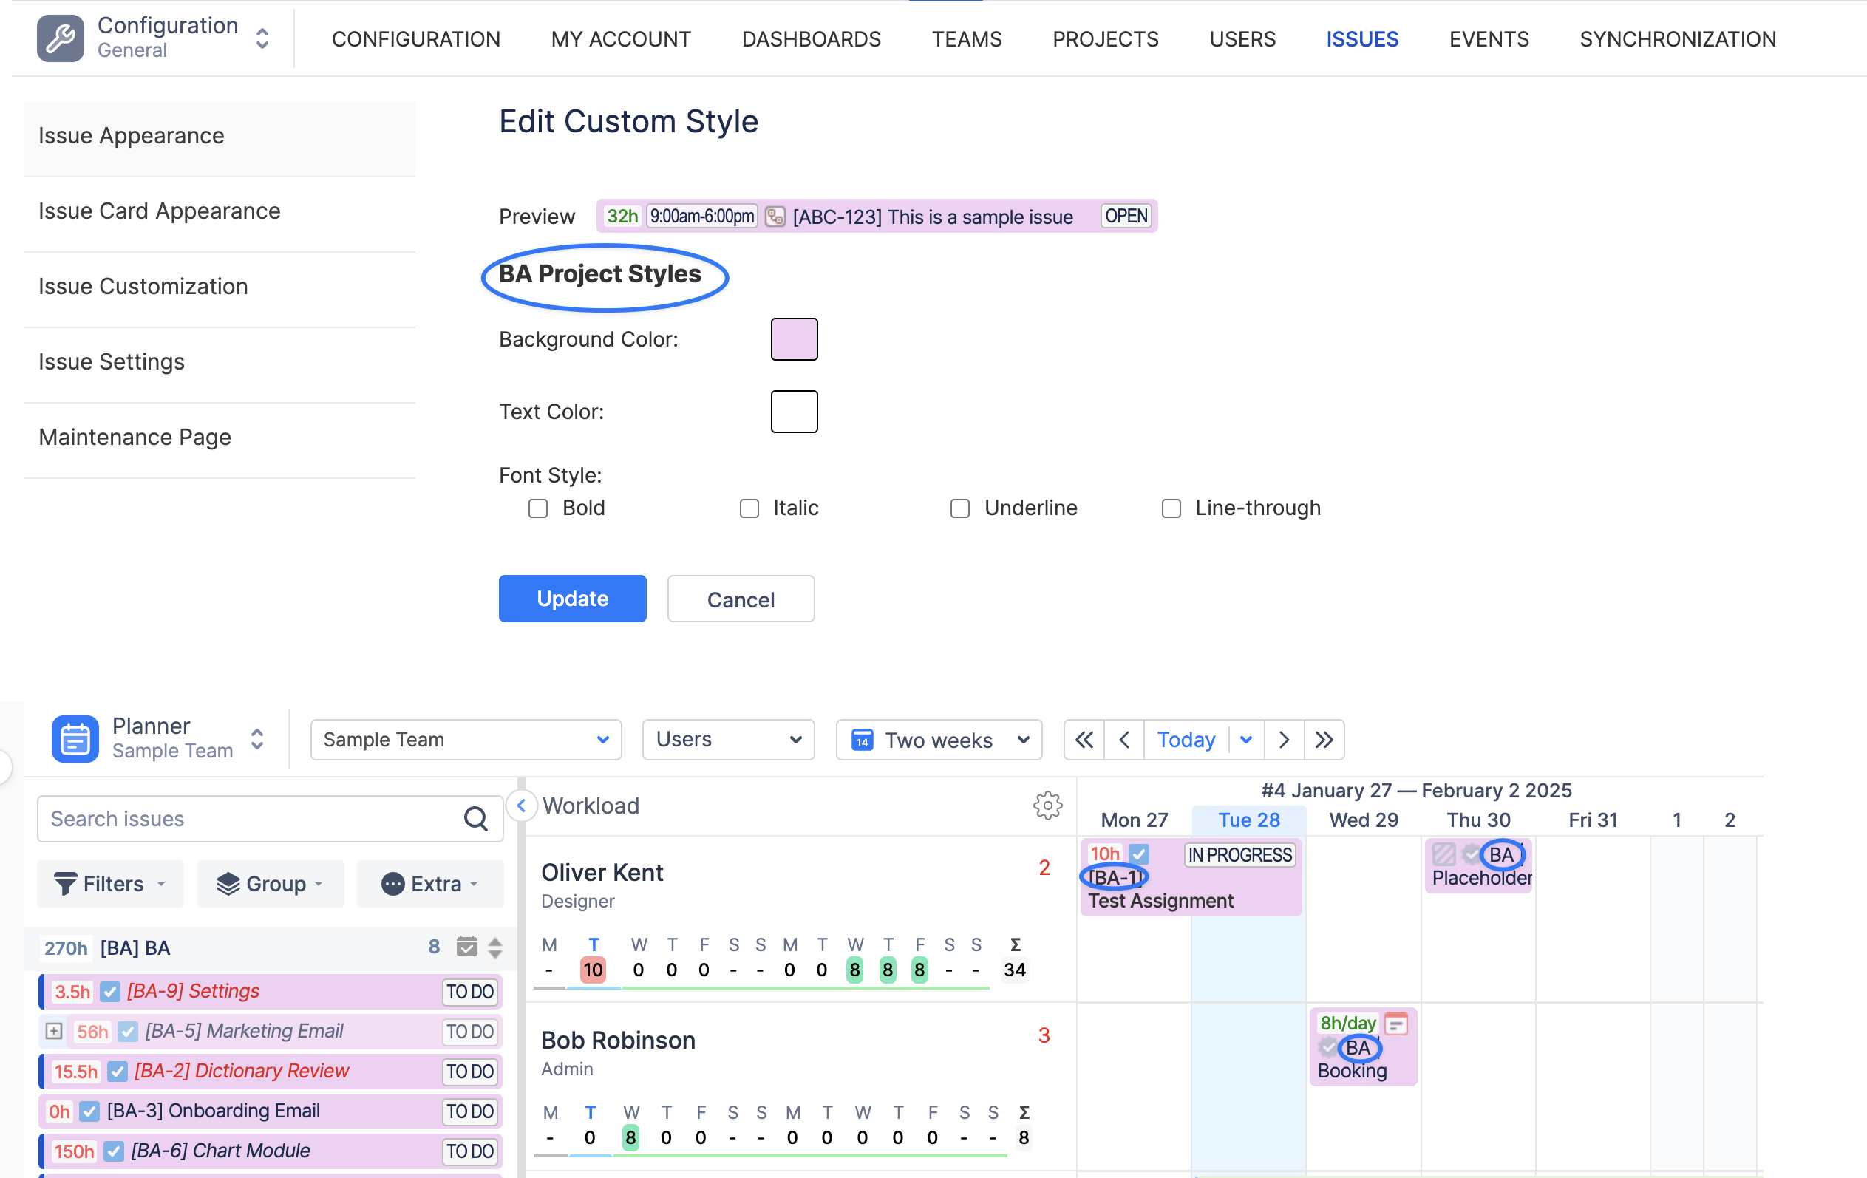
Task: Click the Configuration wrench icon
Action: [61, 38]
